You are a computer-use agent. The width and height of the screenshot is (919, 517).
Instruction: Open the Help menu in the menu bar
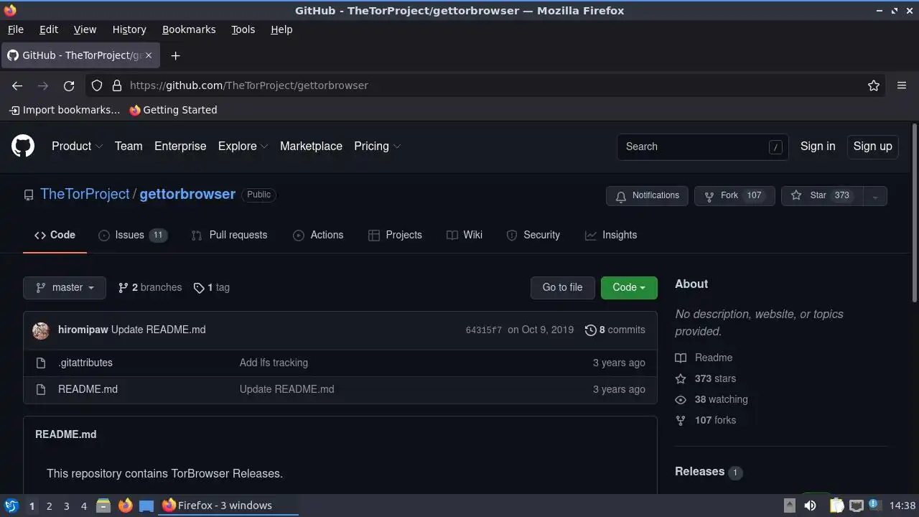pyautogui.click(x=281, y=29)
